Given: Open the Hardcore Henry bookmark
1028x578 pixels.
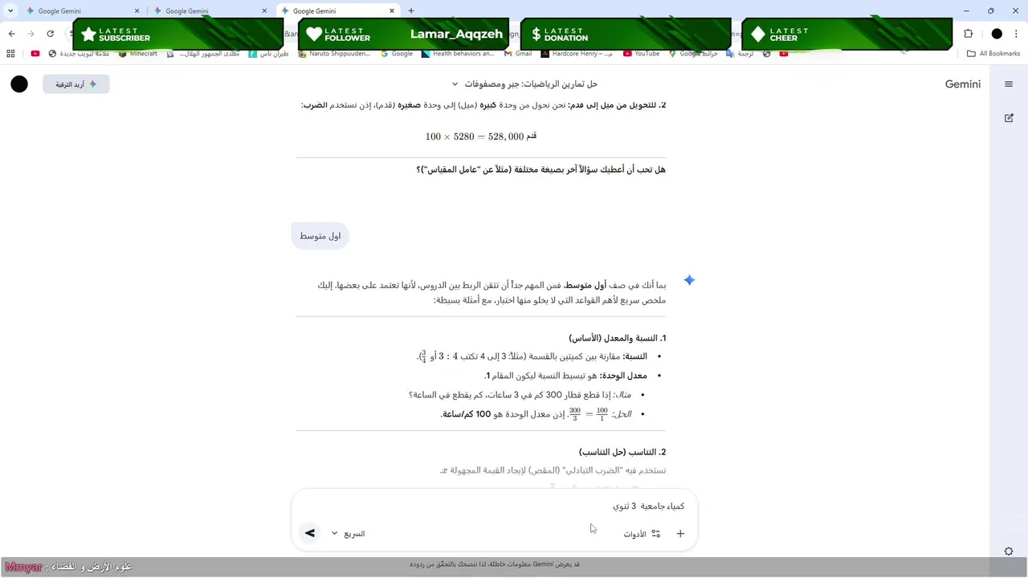Looking at the screenshot, I should click(x=577, y=54).
